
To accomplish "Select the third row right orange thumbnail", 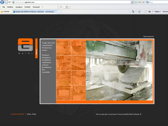I will point(78,78).
